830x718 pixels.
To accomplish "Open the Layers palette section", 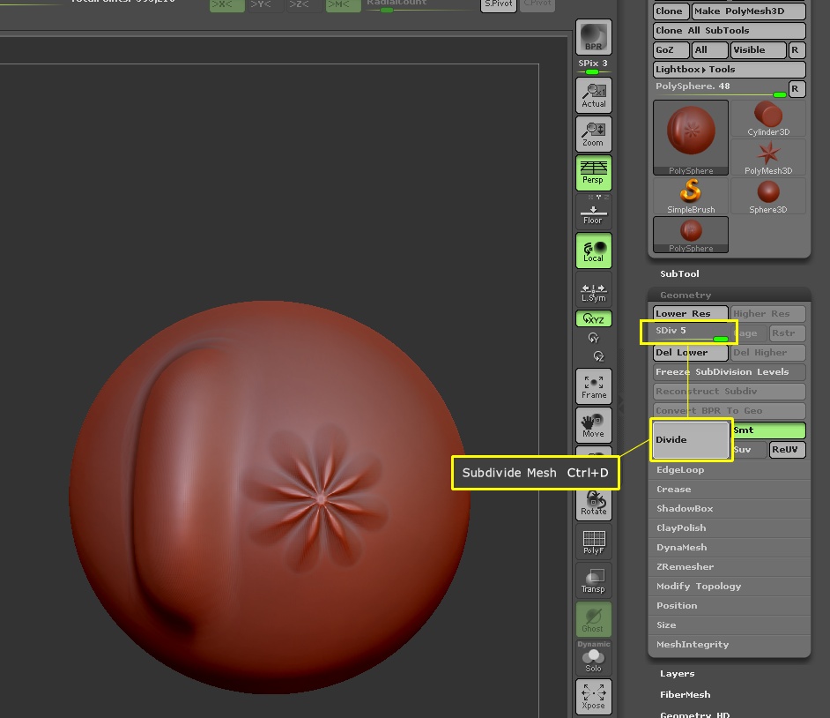I will (677, 674).
